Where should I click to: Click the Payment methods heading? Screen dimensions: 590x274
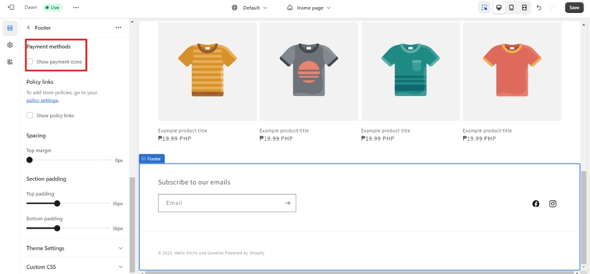[48, 47]
